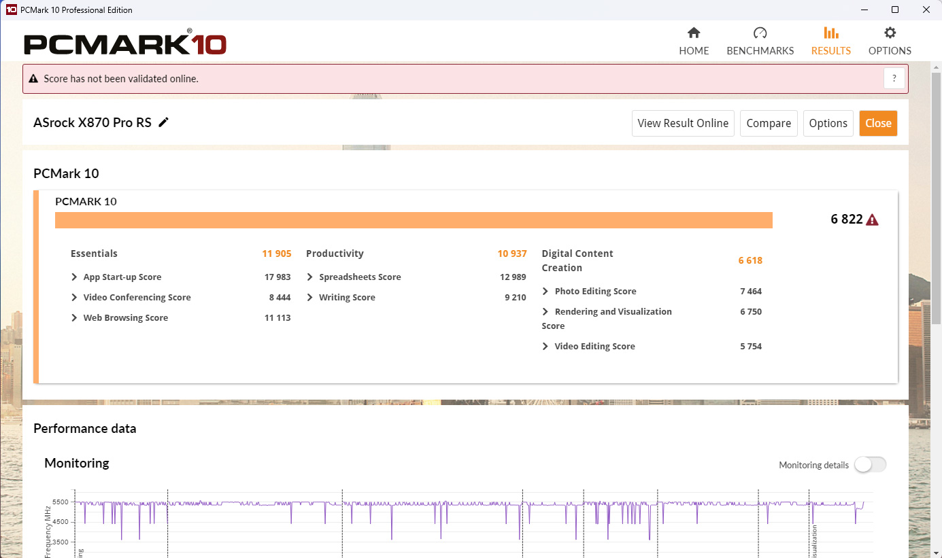Click the PCMARK10 logo
This screenshot has width=942, height=558.
pyautogui.click(x=125, y=43)
